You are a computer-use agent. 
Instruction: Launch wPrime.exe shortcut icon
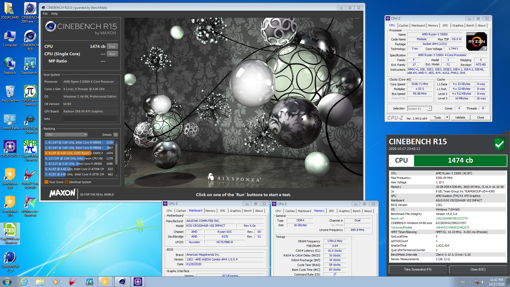30,206
